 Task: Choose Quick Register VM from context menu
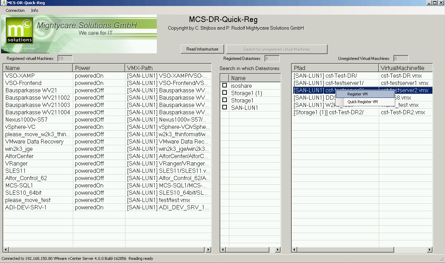pos(365,102)
